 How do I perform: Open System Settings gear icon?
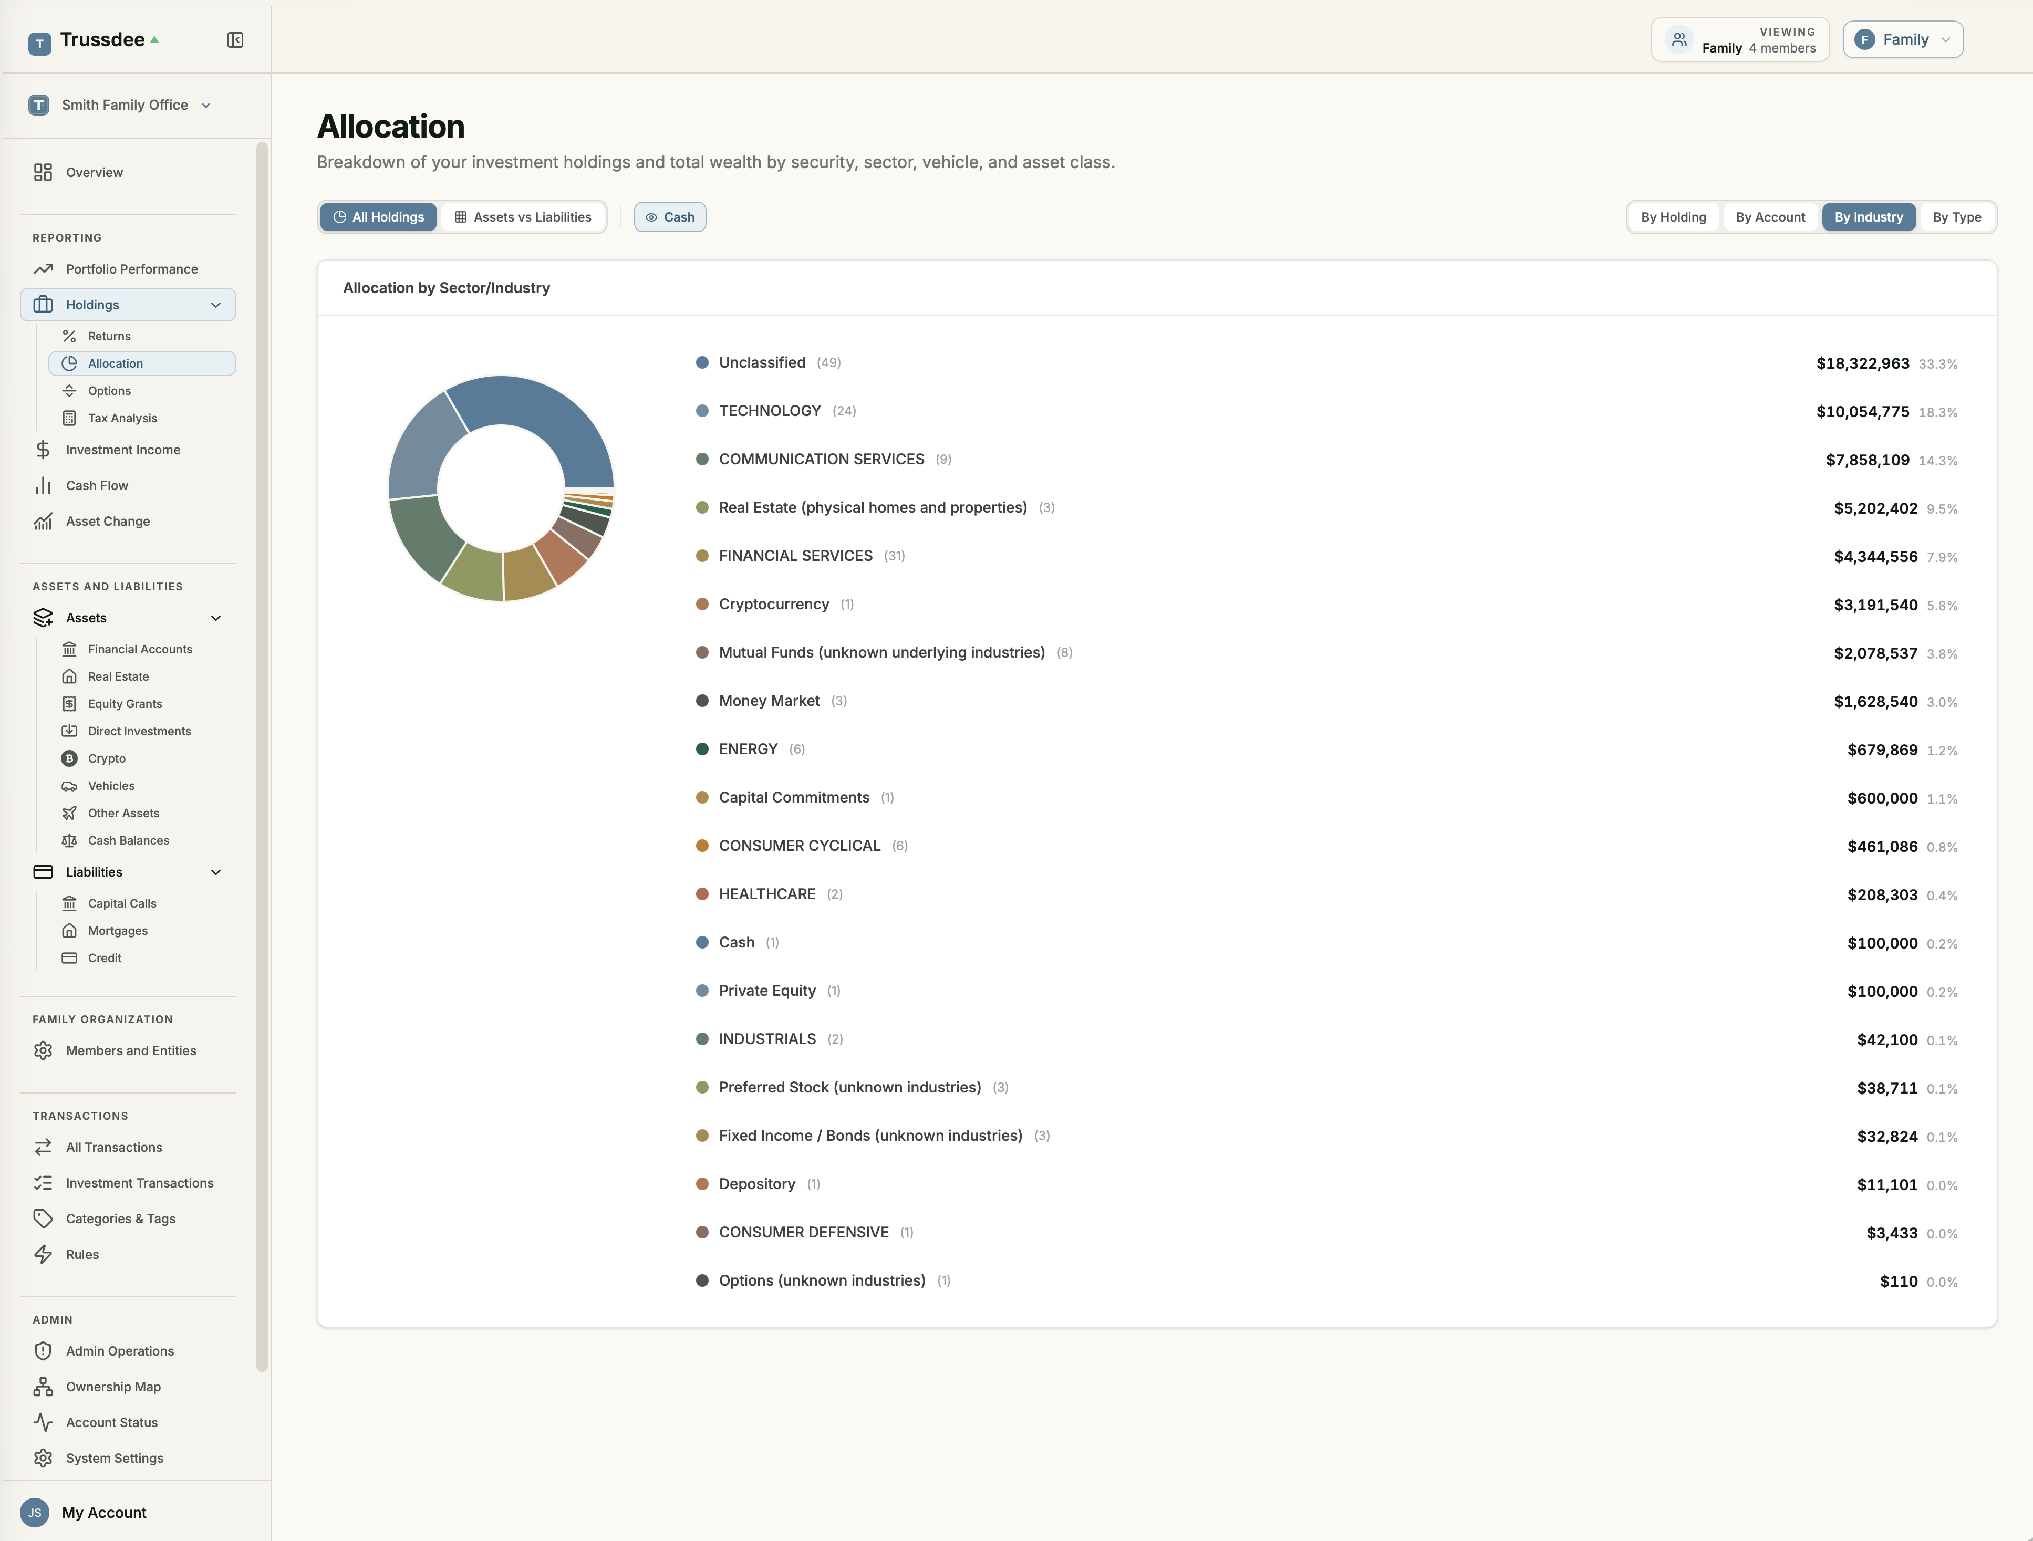pos(43,1459)
